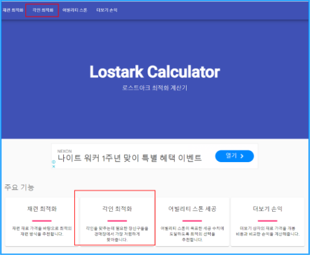The width and height of the screenshot is (310, 255).
Task: Click the ad info icon above the X
Action: [54, 162]
